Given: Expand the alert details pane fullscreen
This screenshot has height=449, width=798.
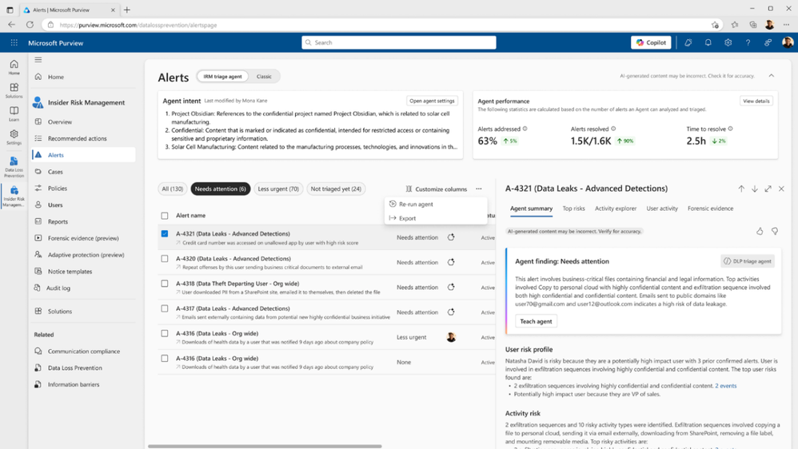Looking at the screenshot, I should coord(768,189).
